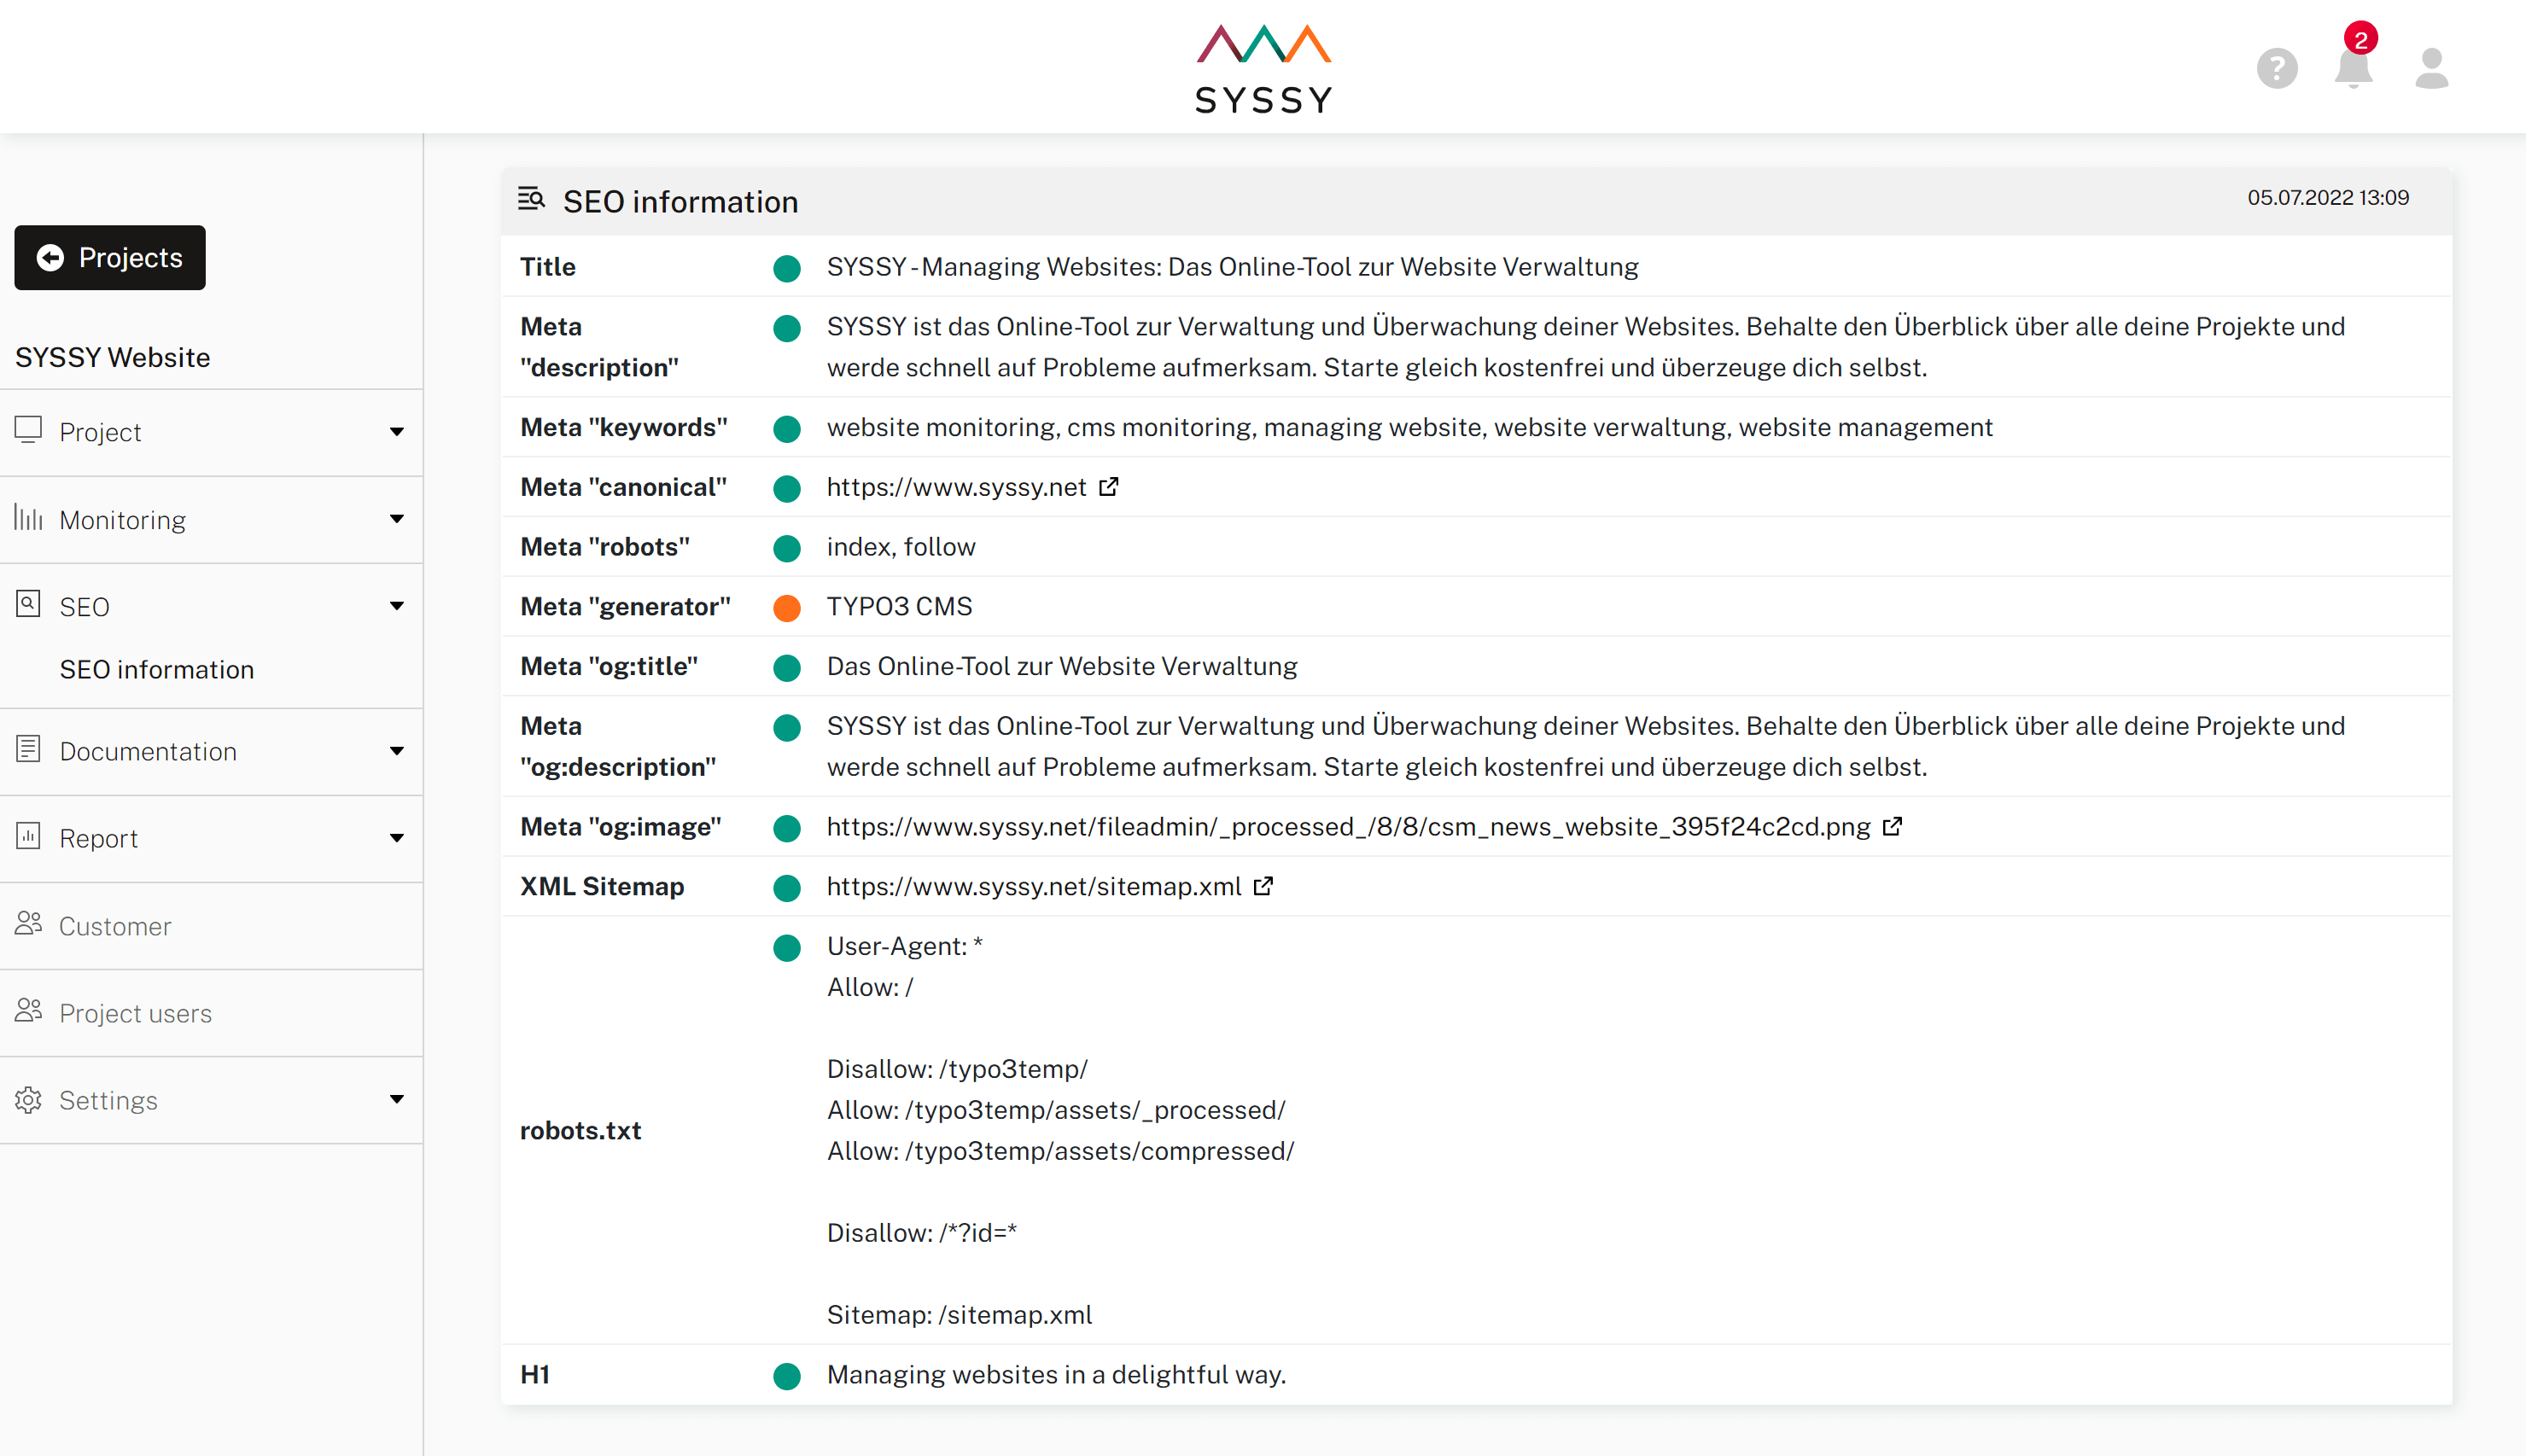
Task: Click the user profile icon
Action: click(x=2432, y=67)
